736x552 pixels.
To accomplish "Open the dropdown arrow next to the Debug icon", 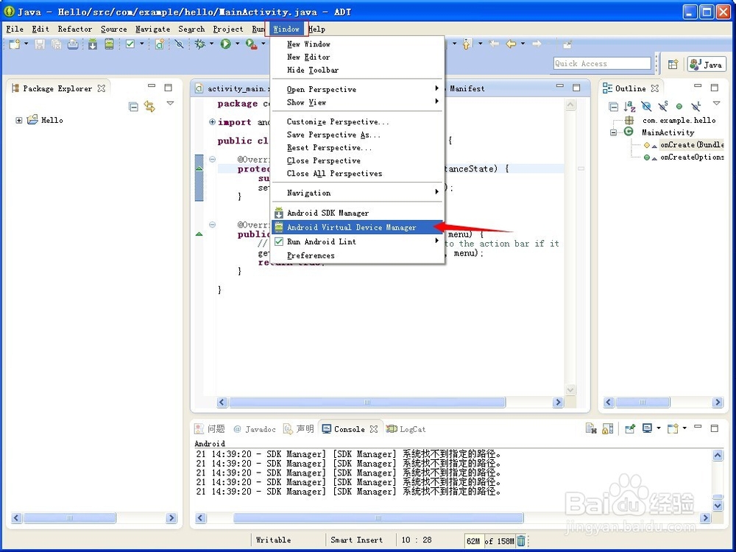I will 212,43.
